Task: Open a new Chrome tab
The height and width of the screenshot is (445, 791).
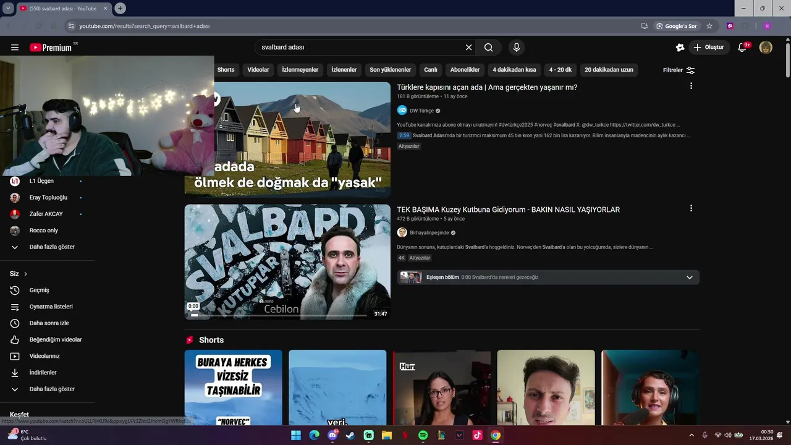Action: 120,8
